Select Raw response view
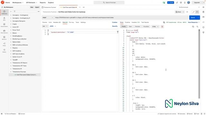This screenshot has height=115, width=206. [130, 27]
